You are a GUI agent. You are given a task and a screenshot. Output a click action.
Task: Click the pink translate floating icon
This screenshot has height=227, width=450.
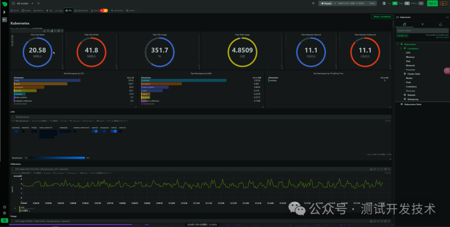pyautogui.click(x=447, y=71)
